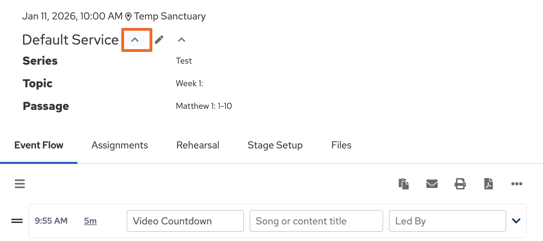
Task: Click the clipboard paste icon in toolbar
Action: click(x=403, y=184)
